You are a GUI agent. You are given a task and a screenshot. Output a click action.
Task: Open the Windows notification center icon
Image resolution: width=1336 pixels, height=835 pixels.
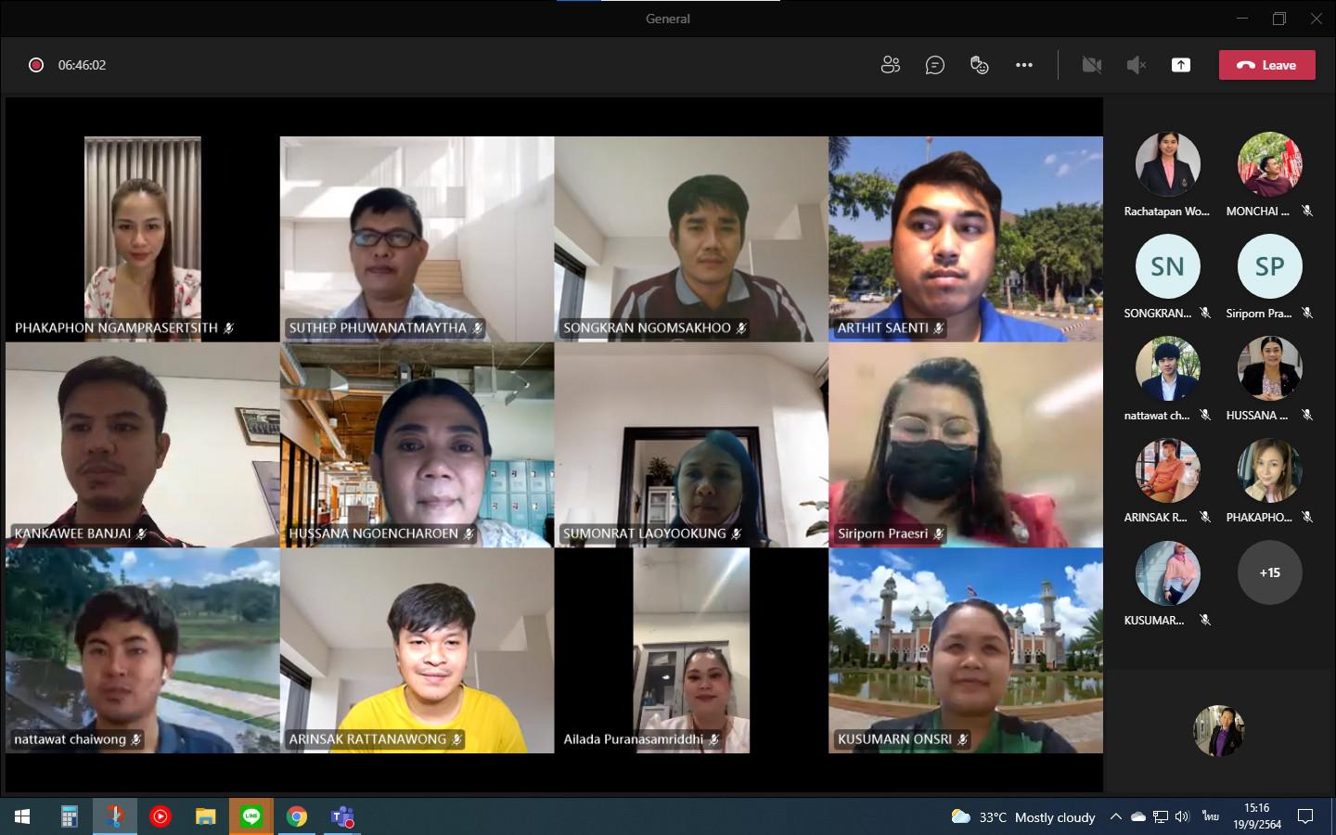tap(1305, 816)
